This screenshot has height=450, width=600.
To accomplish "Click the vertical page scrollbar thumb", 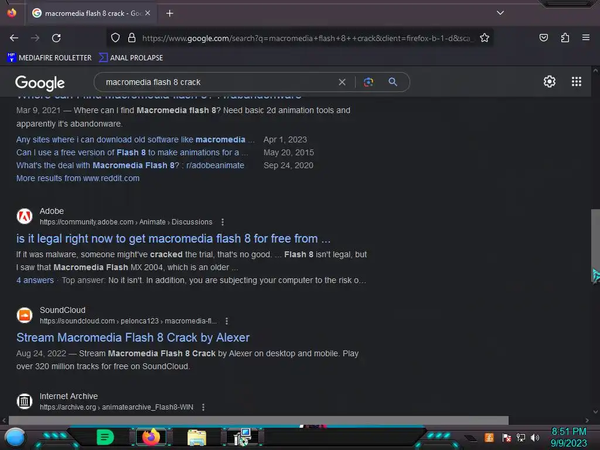I will (595, 247).
